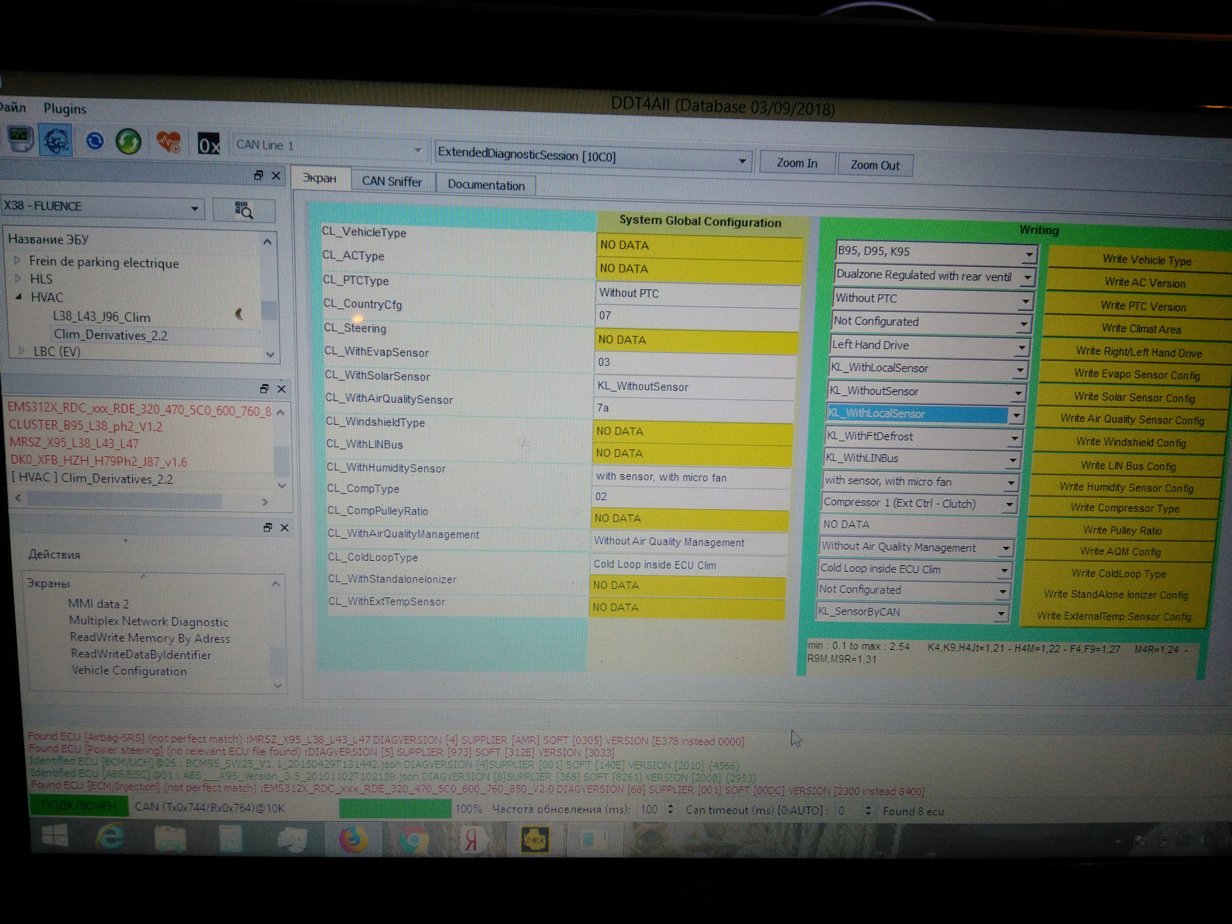Open KL_WithFtDefrost dropdown
Viewport: 1232px width, 924px height.
(x=923, y=437)
